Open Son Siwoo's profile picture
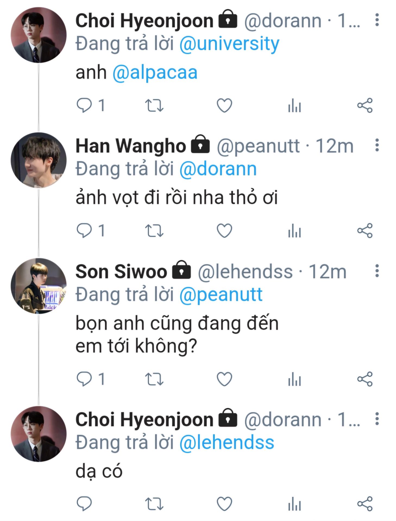This screenshot has height=521, width=396. click(39, 286)
